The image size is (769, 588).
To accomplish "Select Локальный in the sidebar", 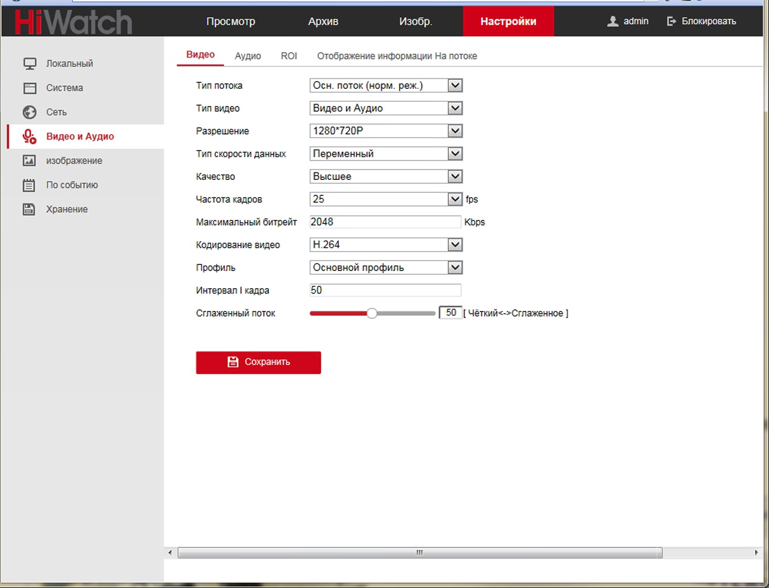I will coord(69,64).
